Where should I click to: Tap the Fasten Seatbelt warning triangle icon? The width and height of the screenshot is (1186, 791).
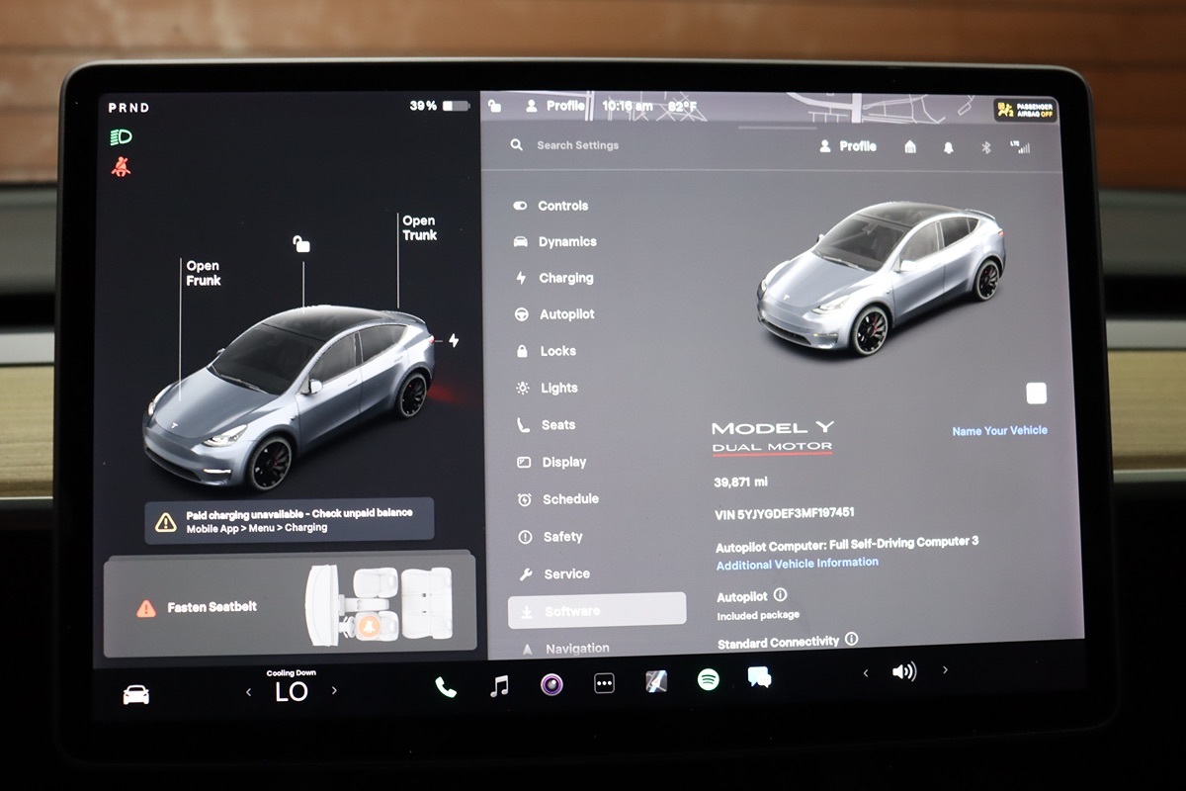point(146,608)
